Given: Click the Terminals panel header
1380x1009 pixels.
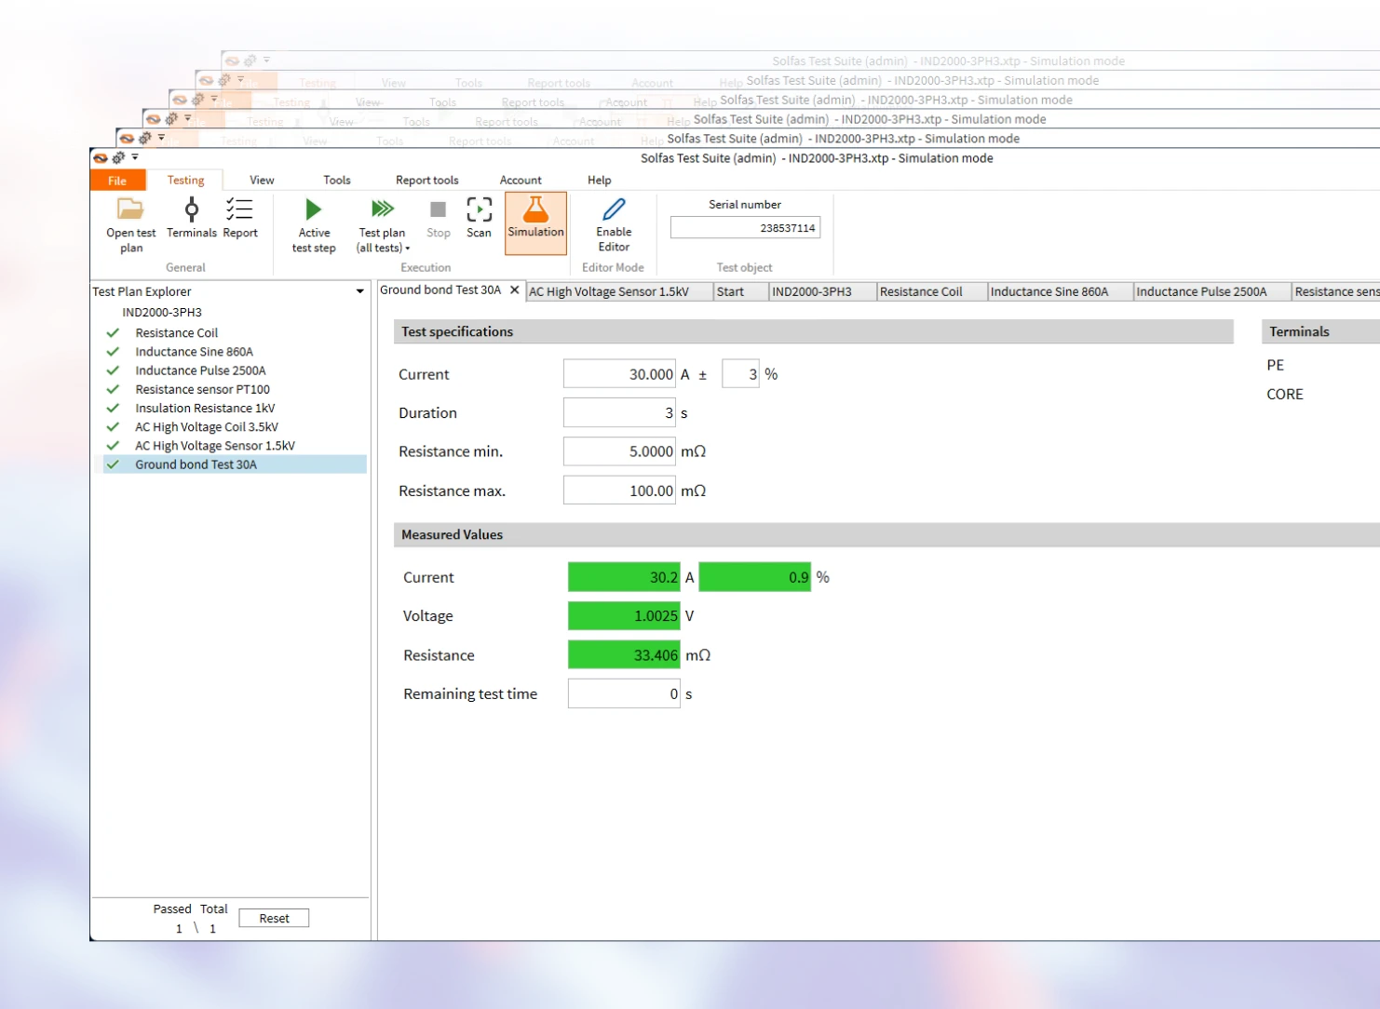Looking at the screenshot, I should coord(1320,331).
